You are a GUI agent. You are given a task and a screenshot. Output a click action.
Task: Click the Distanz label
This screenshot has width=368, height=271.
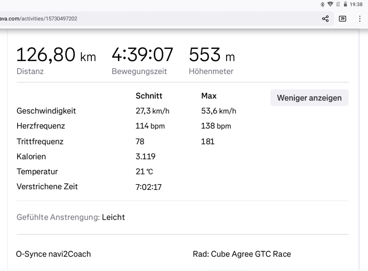(x=30, y=71)
